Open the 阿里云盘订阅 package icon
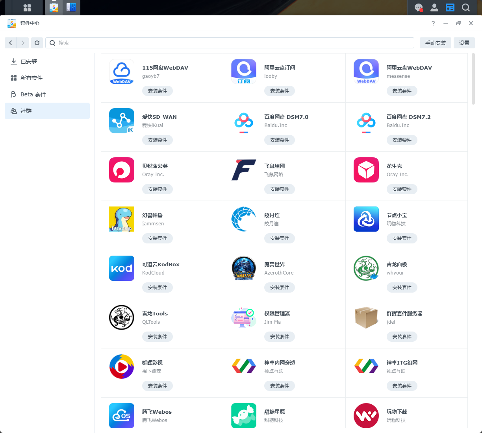This screenshot has width=482, height=433. (x=244, y=72)
